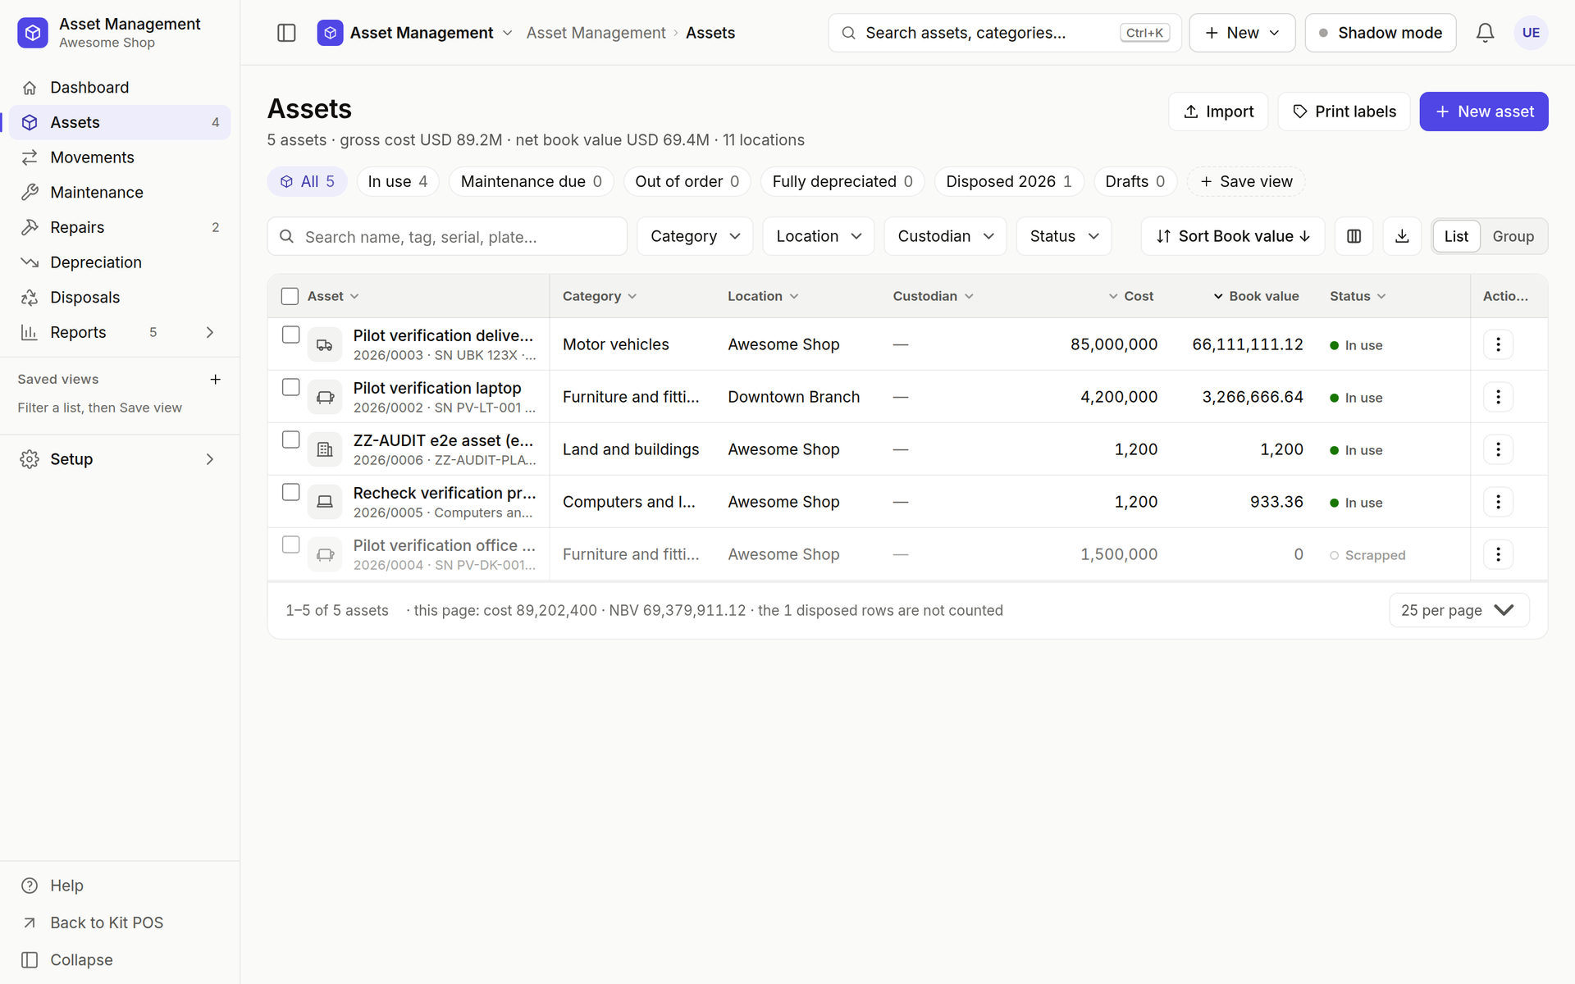Select the Drafts filter tab
The image size is (1575, 984).
pyautogui.click(x=1135, y=181)
